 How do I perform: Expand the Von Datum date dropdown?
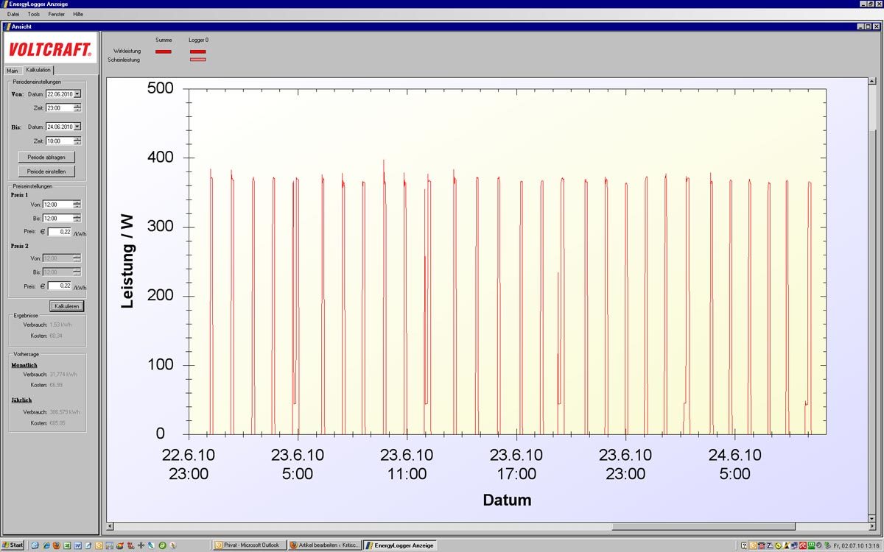coord(77,94)
